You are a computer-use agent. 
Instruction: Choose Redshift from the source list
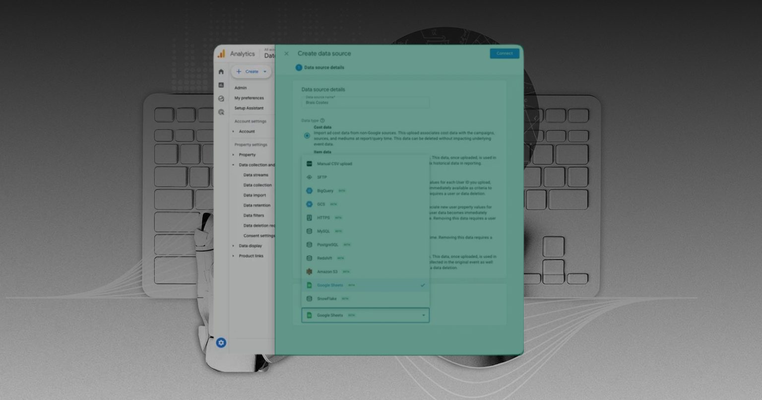point(366,258)
